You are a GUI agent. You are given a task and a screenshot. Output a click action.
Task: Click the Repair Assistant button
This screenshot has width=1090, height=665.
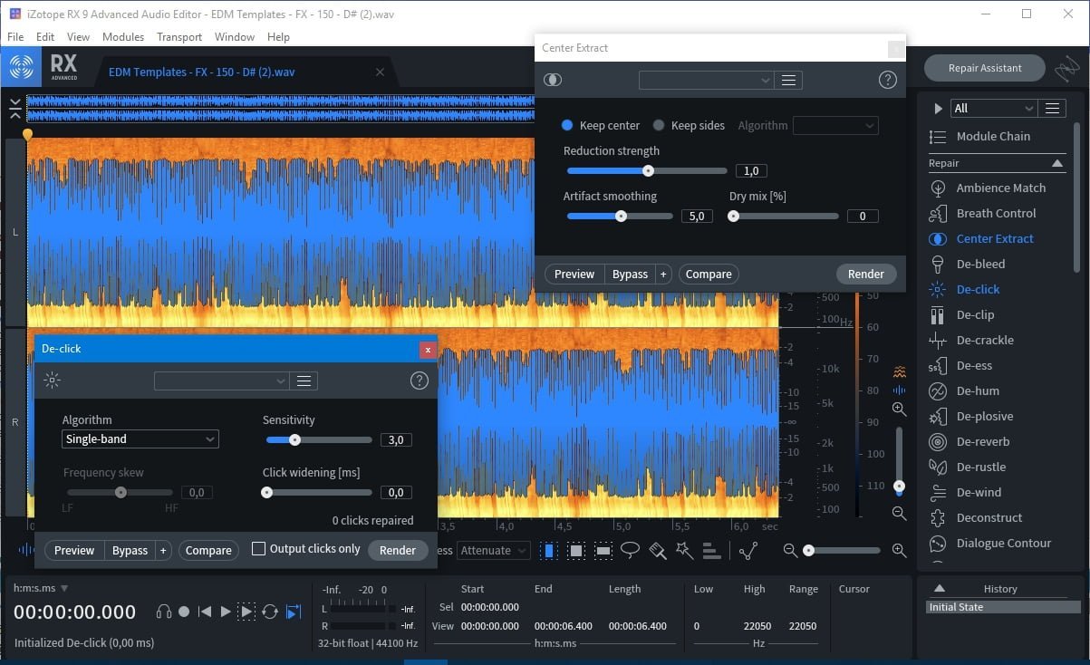coord(984,68)
